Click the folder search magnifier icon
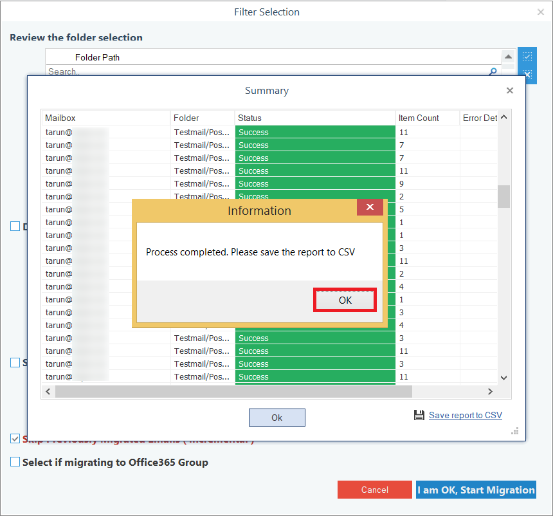 coord(493,71)
